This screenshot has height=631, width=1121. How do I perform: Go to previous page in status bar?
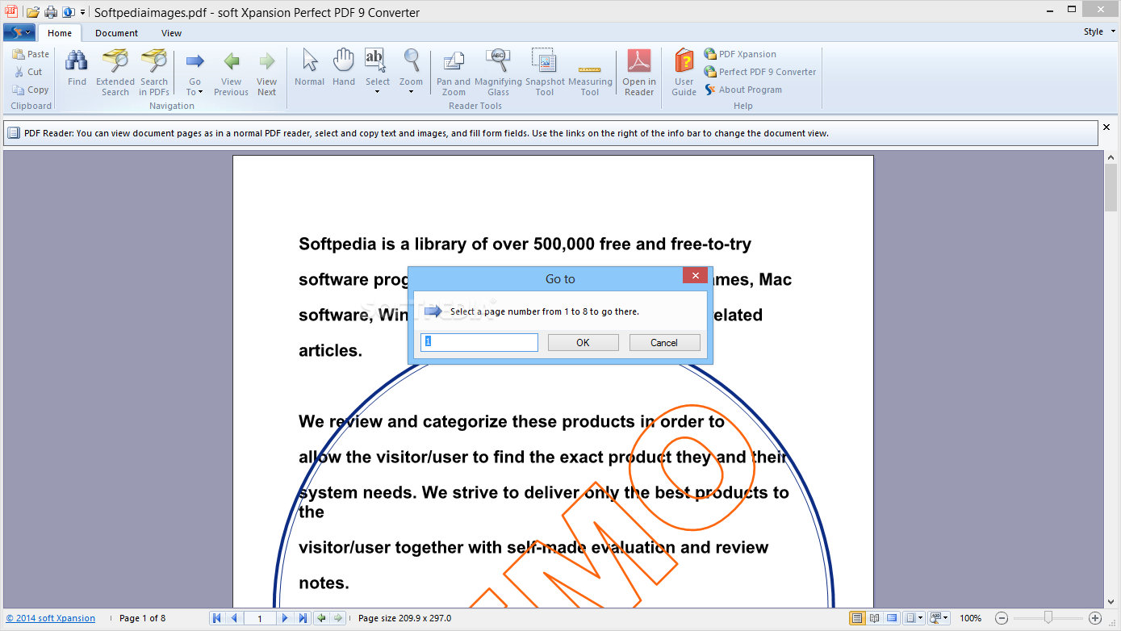tap(234, 618)
